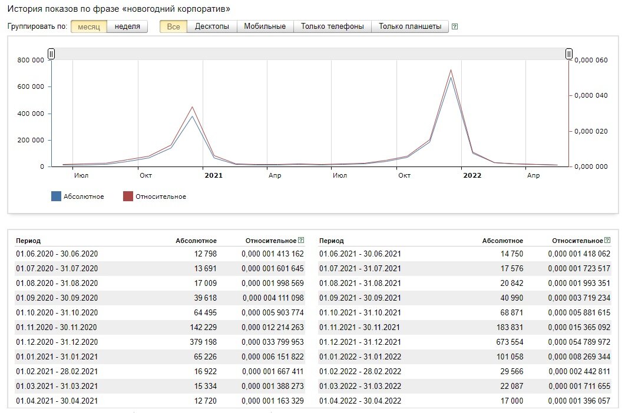Viewport: 625px width, 413px height.
Task: Switch to Только планшеты tab
Action: 410,26
